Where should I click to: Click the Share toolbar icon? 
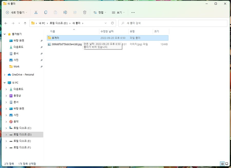pos(75,12)
